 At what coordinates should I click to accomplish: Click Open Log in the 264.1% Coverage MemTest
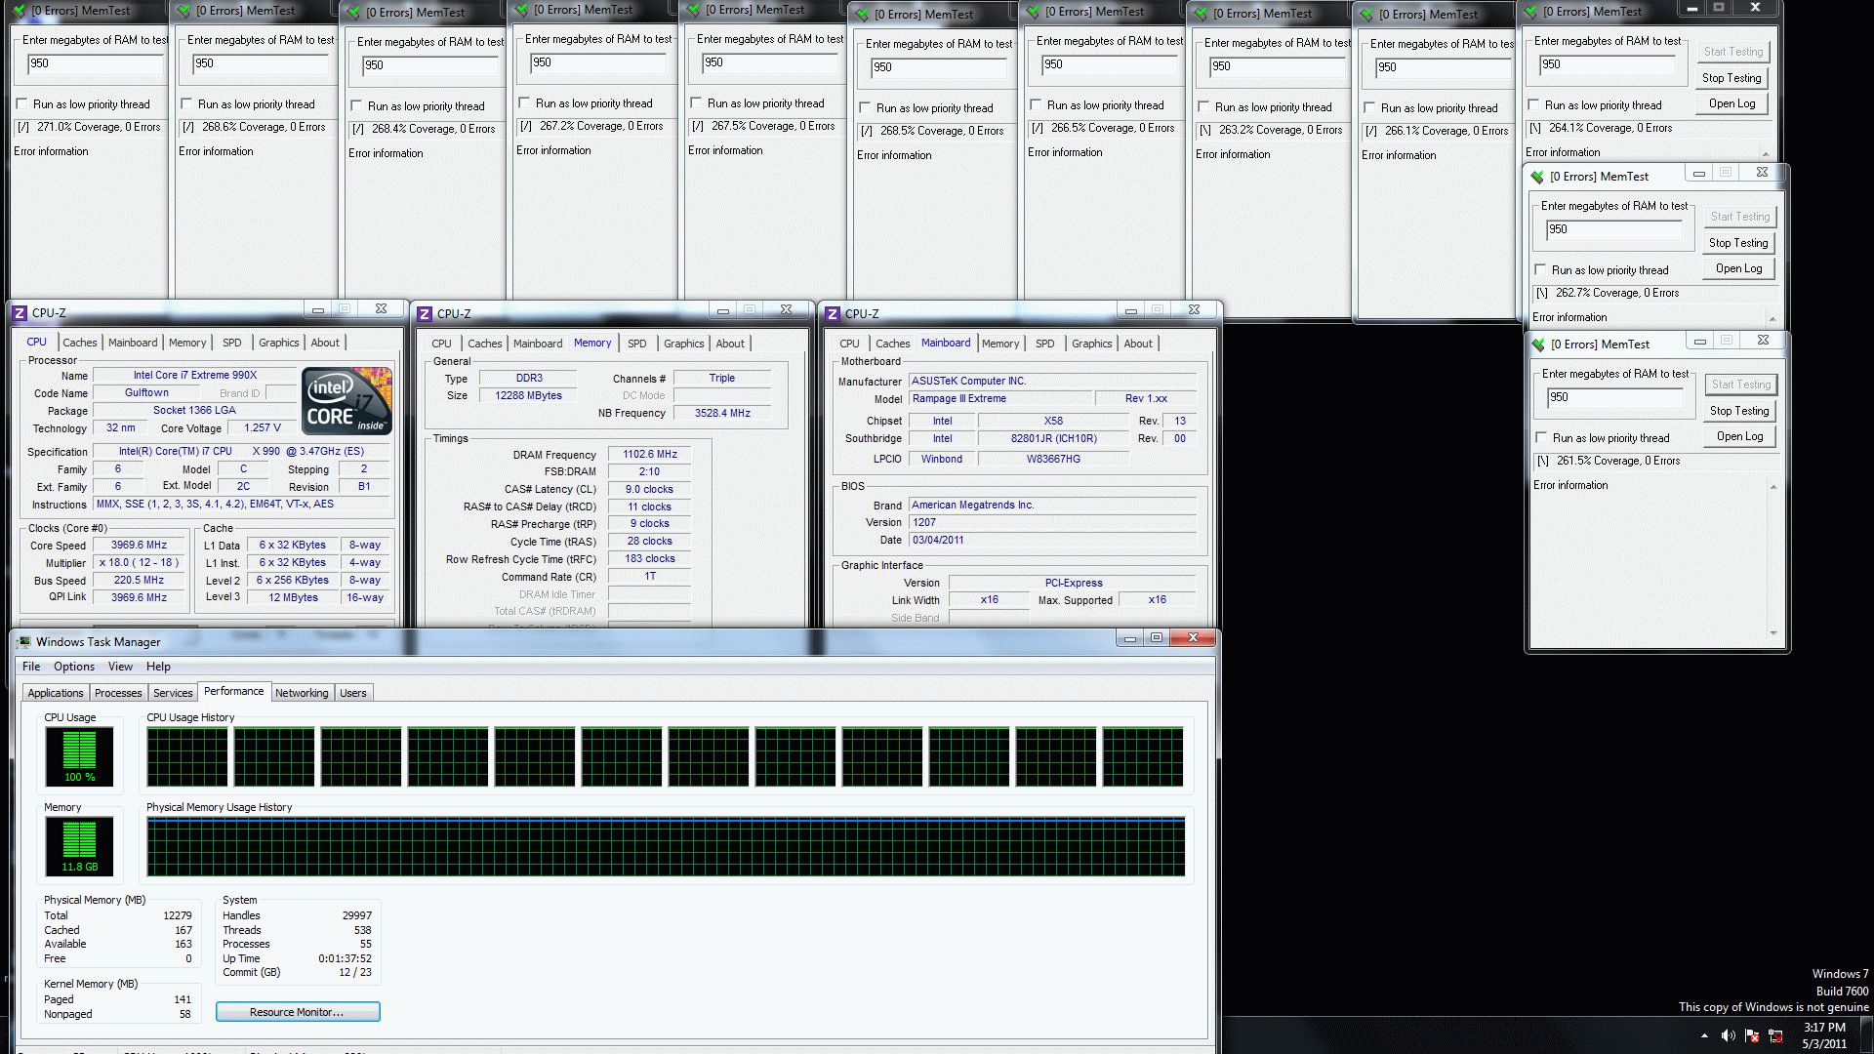(x=1731, y=103)
